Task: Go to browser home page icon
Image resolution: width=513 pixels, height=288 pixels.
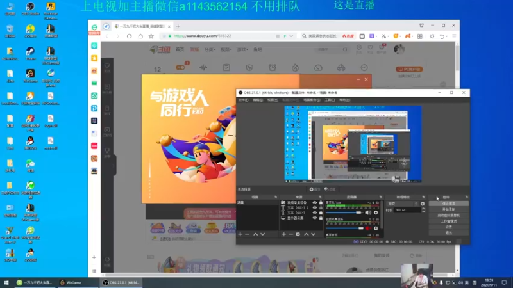Action: tap(140, 36)
